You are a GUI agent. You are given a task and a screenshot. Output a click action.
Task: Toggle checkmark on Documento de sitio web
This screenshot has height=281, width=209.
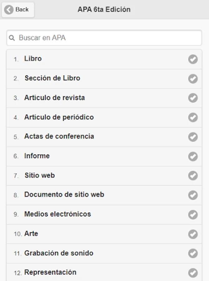[x=193, y=195]
